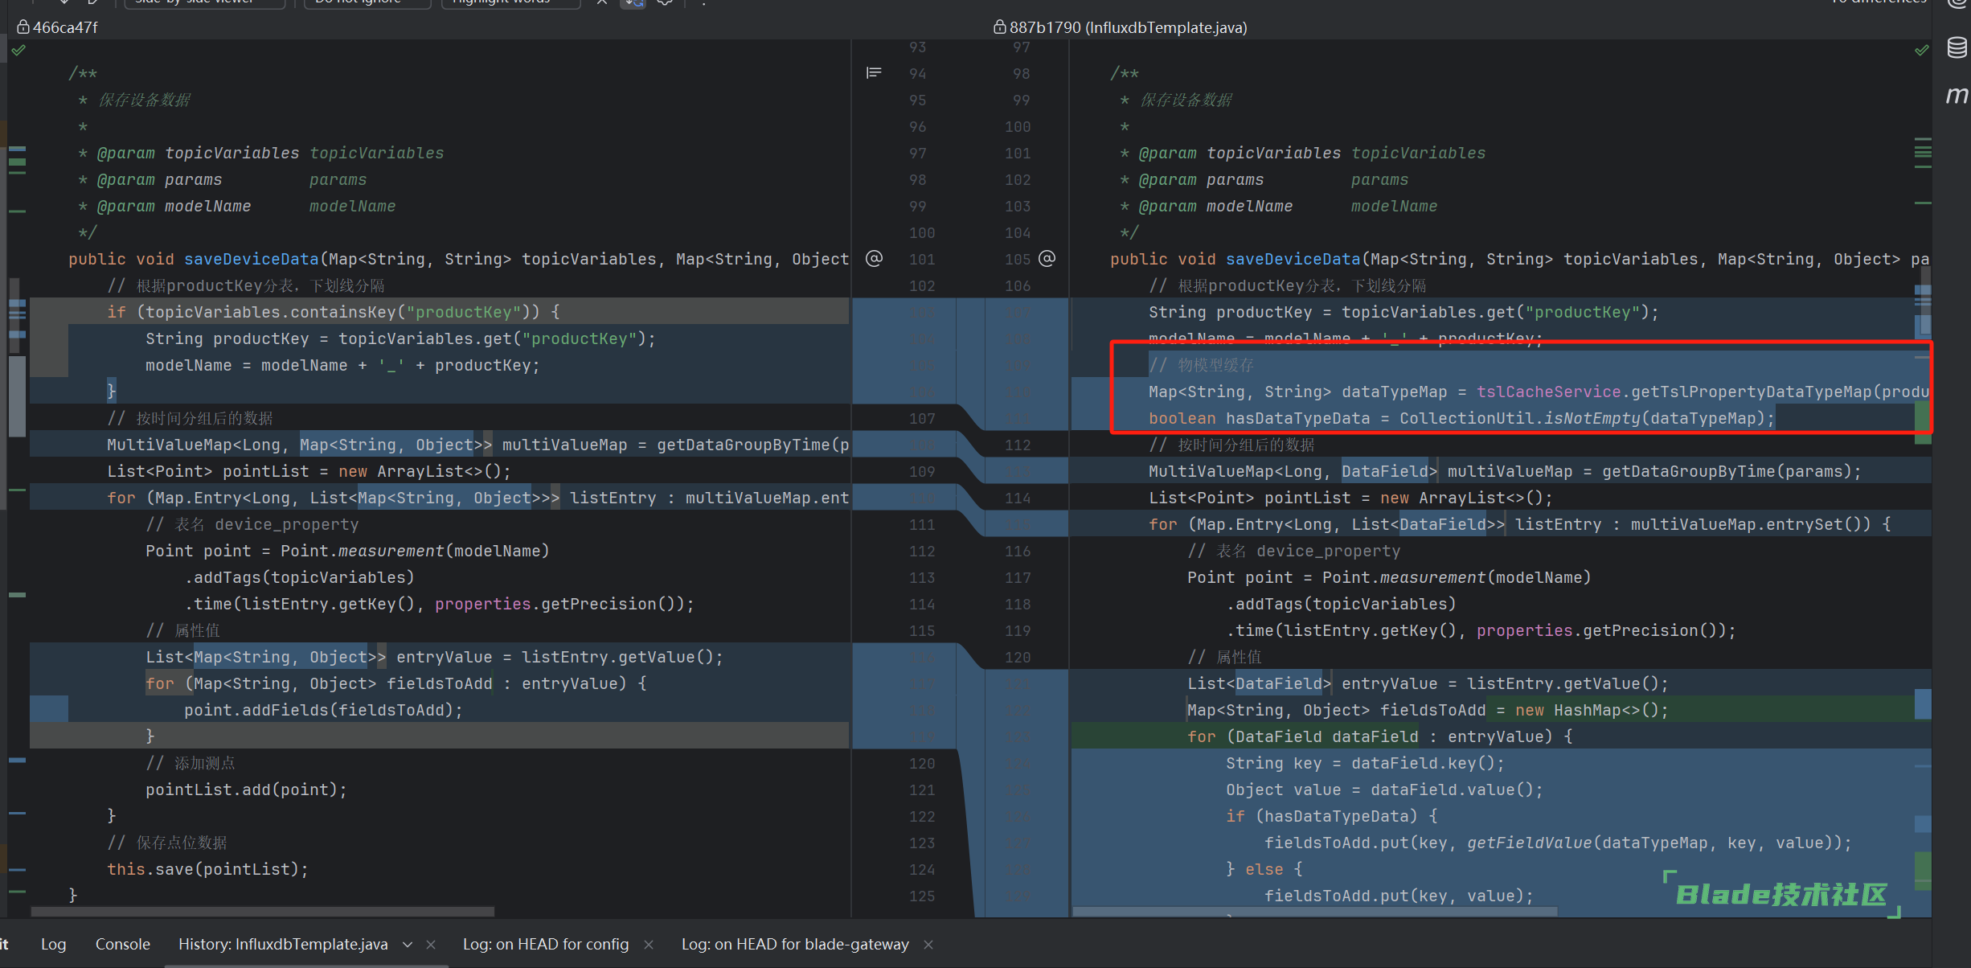Image resolution: width=1971 pixels, height=968 pixels.
Task: Click the lock icon beside revision 466ca47f
Action: pyautogui.click(x=23, y=27)
